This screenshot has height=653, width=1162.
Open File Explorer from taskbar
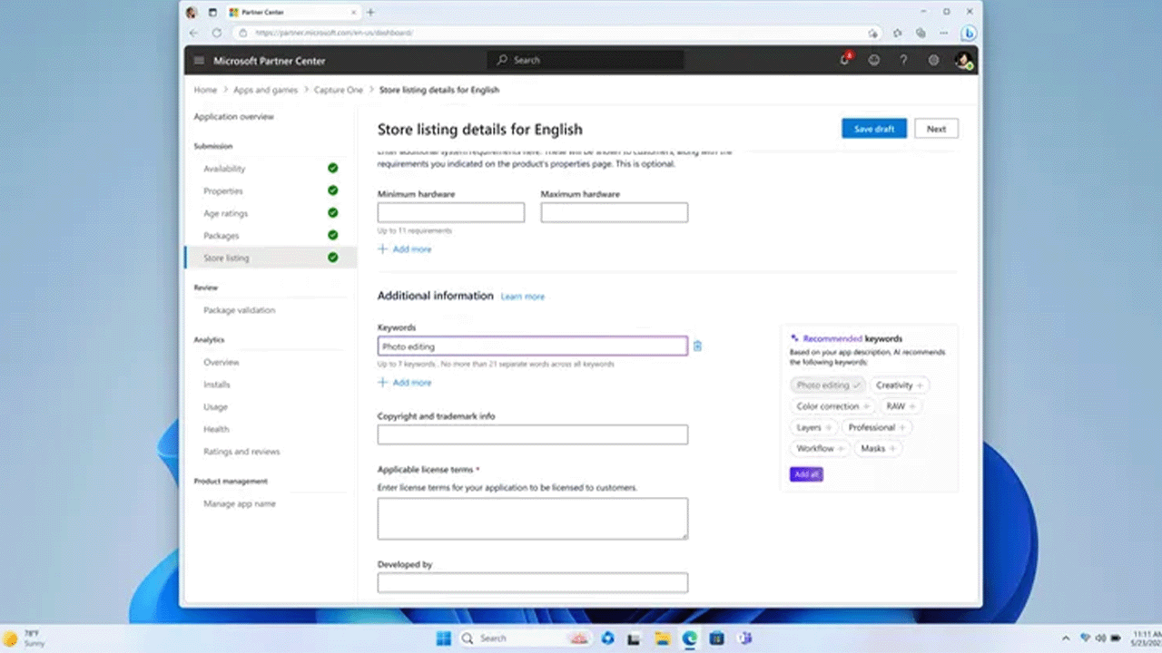[663, 638]
